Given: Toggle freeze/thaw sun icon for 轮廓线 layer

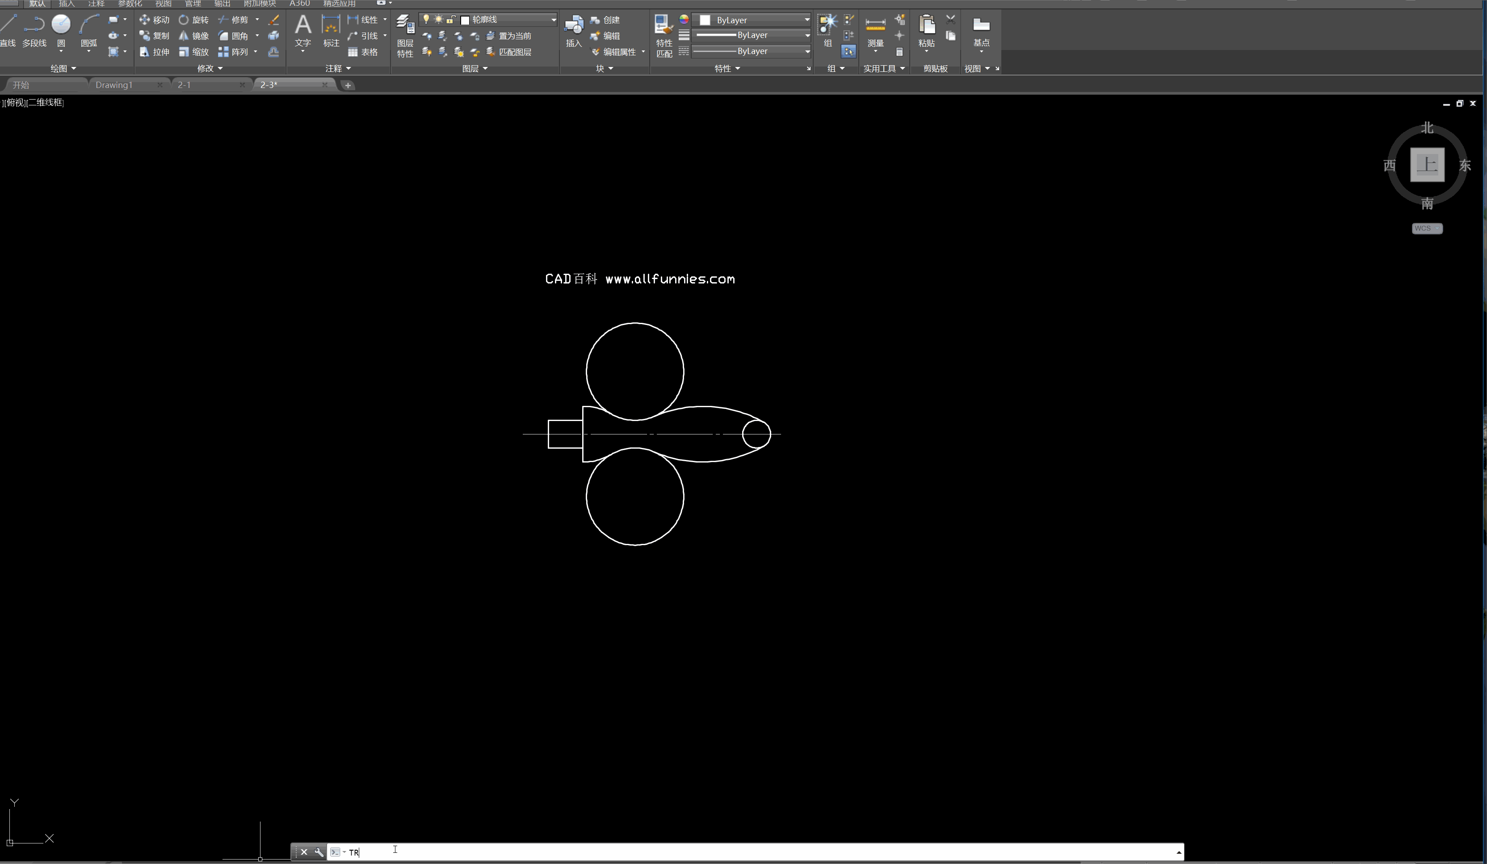Looking at the screenshot, I should tap(438, 20).
